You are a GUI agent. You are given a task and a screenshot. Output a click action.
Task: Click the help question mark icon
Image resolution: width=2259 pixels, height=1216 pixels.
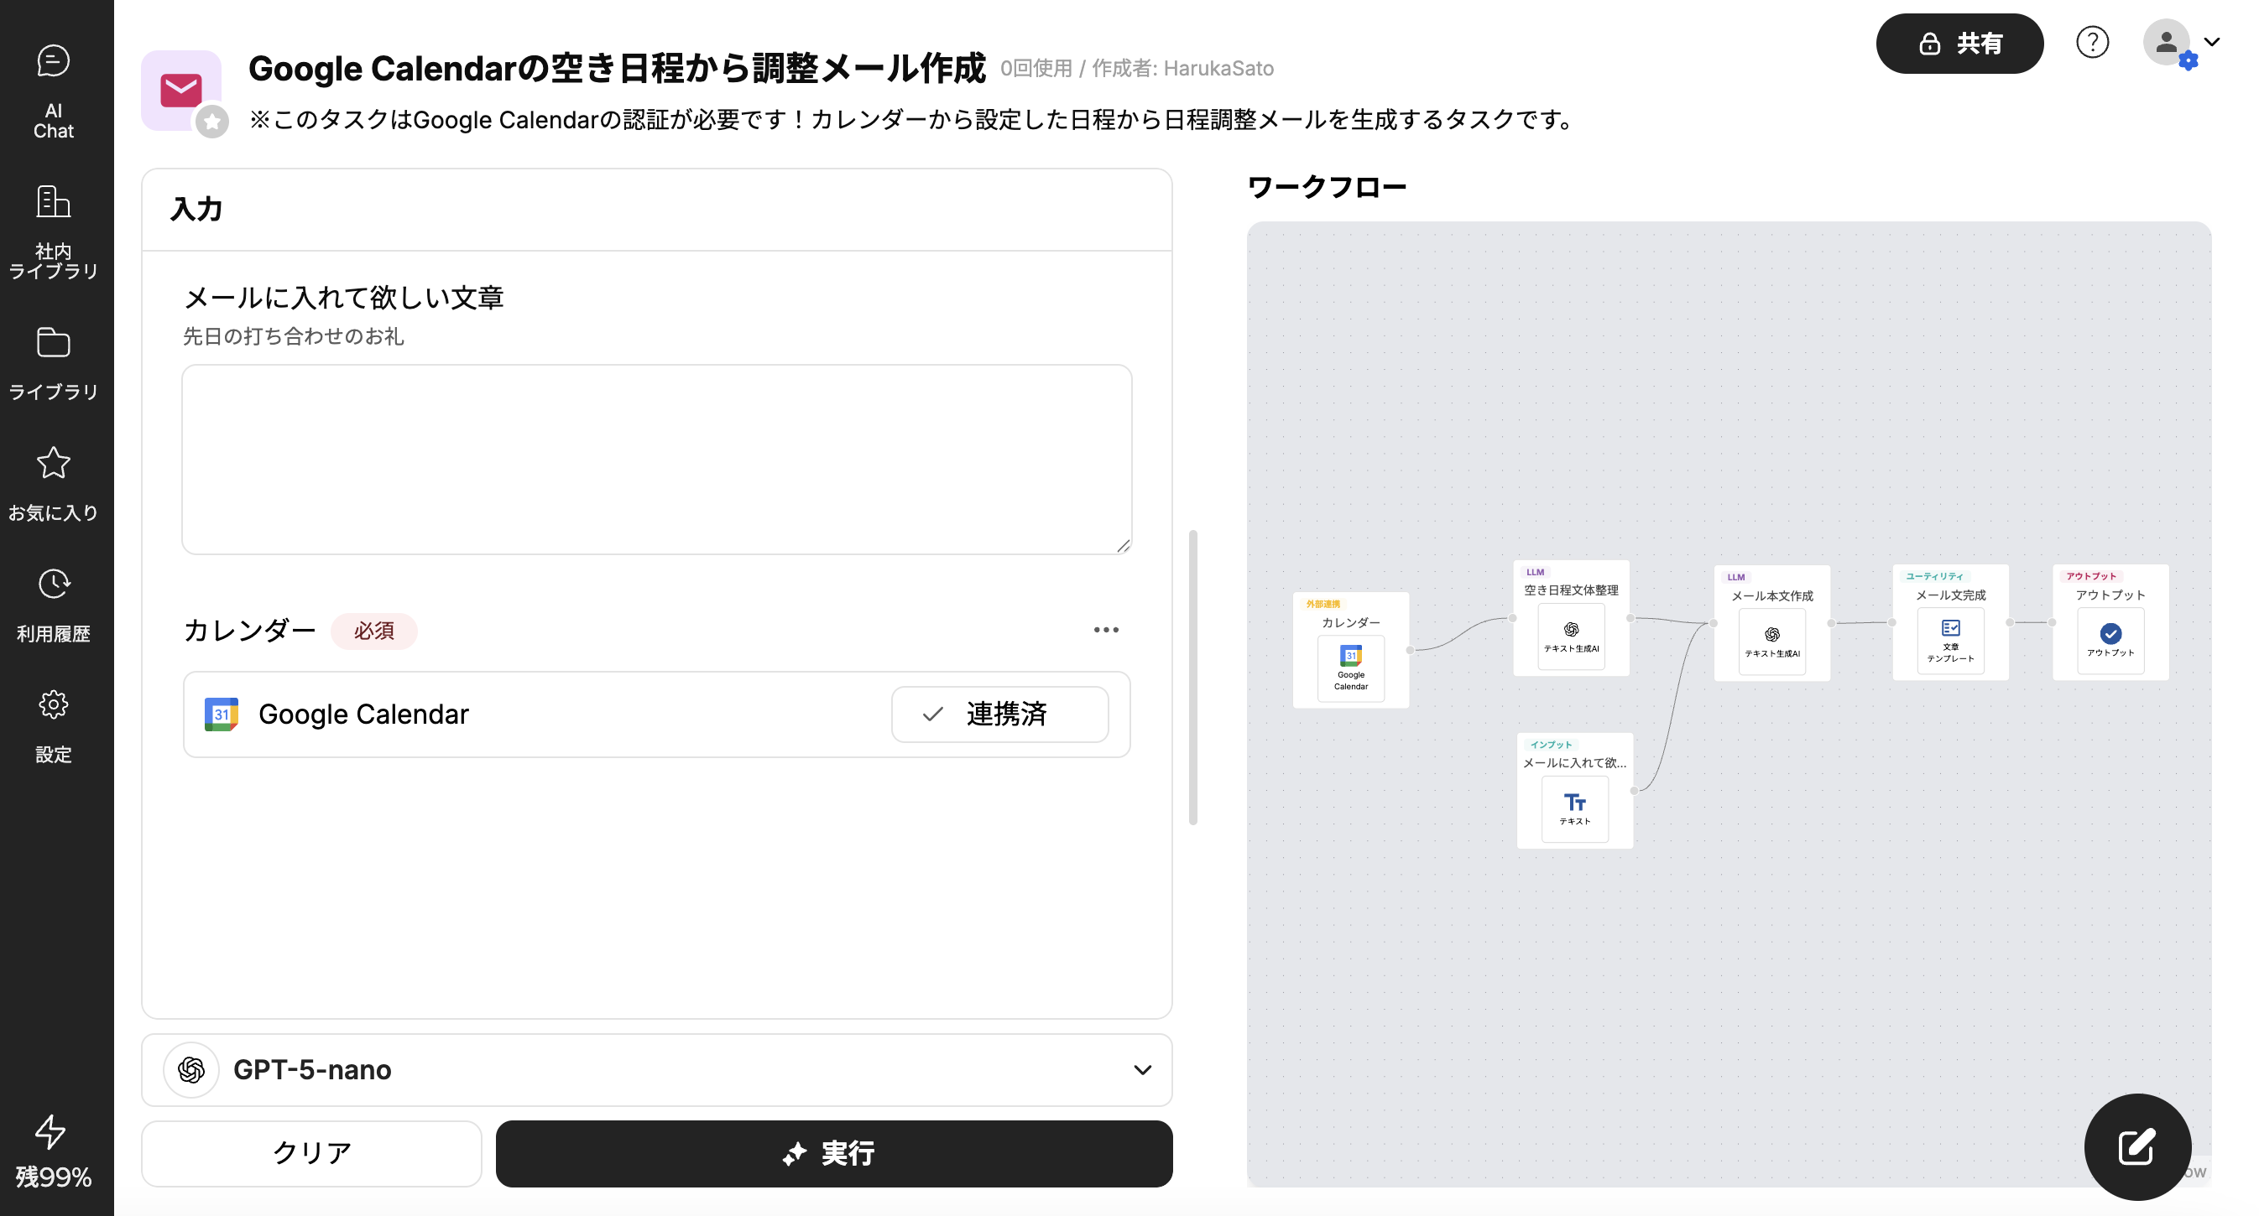[x=2091, y=42]
